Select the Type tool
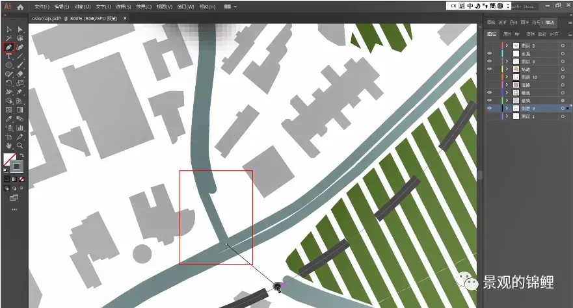Image resolution: width=573 pixels, height=308 pixels. coord(9,56)
